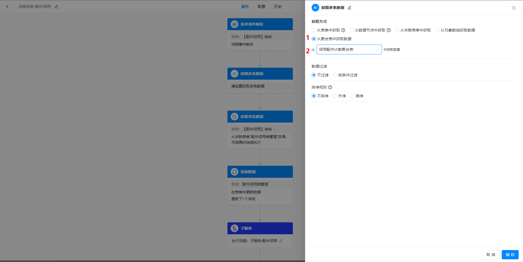Click the pencil icon beside 获取多条数据 panel title

tap(349, 8)
